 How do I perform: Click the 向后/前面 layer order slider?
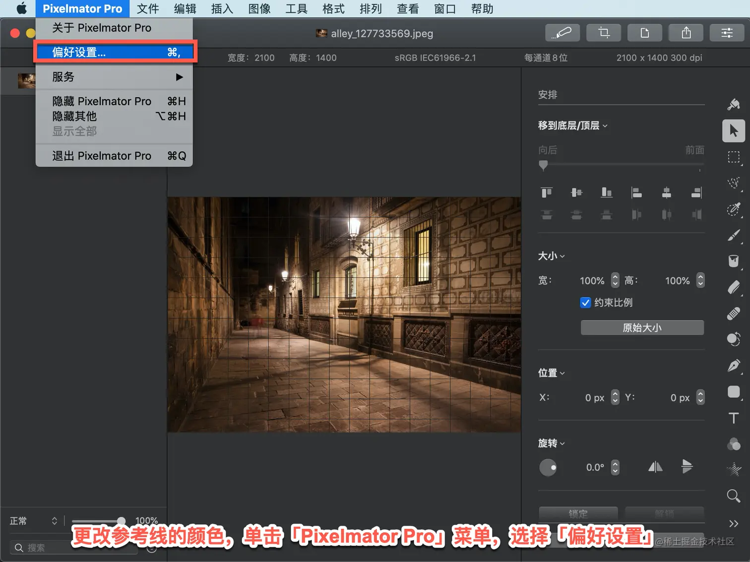(621, 165)
